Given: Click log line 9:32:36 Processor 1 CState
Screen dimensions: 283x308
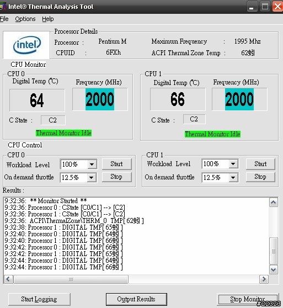Looking at the screenshot, I should pyautogui.click(x=65, y=214).
